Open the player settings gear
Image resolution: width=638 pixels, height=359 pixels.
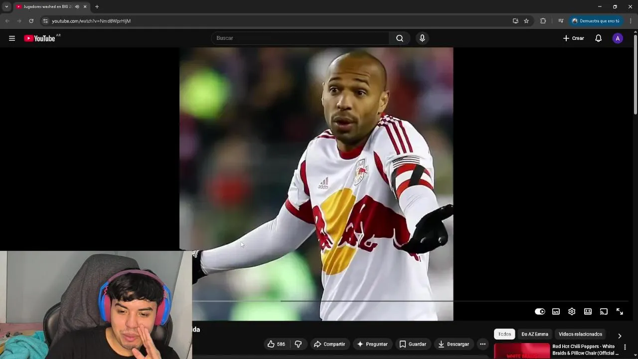572,312
